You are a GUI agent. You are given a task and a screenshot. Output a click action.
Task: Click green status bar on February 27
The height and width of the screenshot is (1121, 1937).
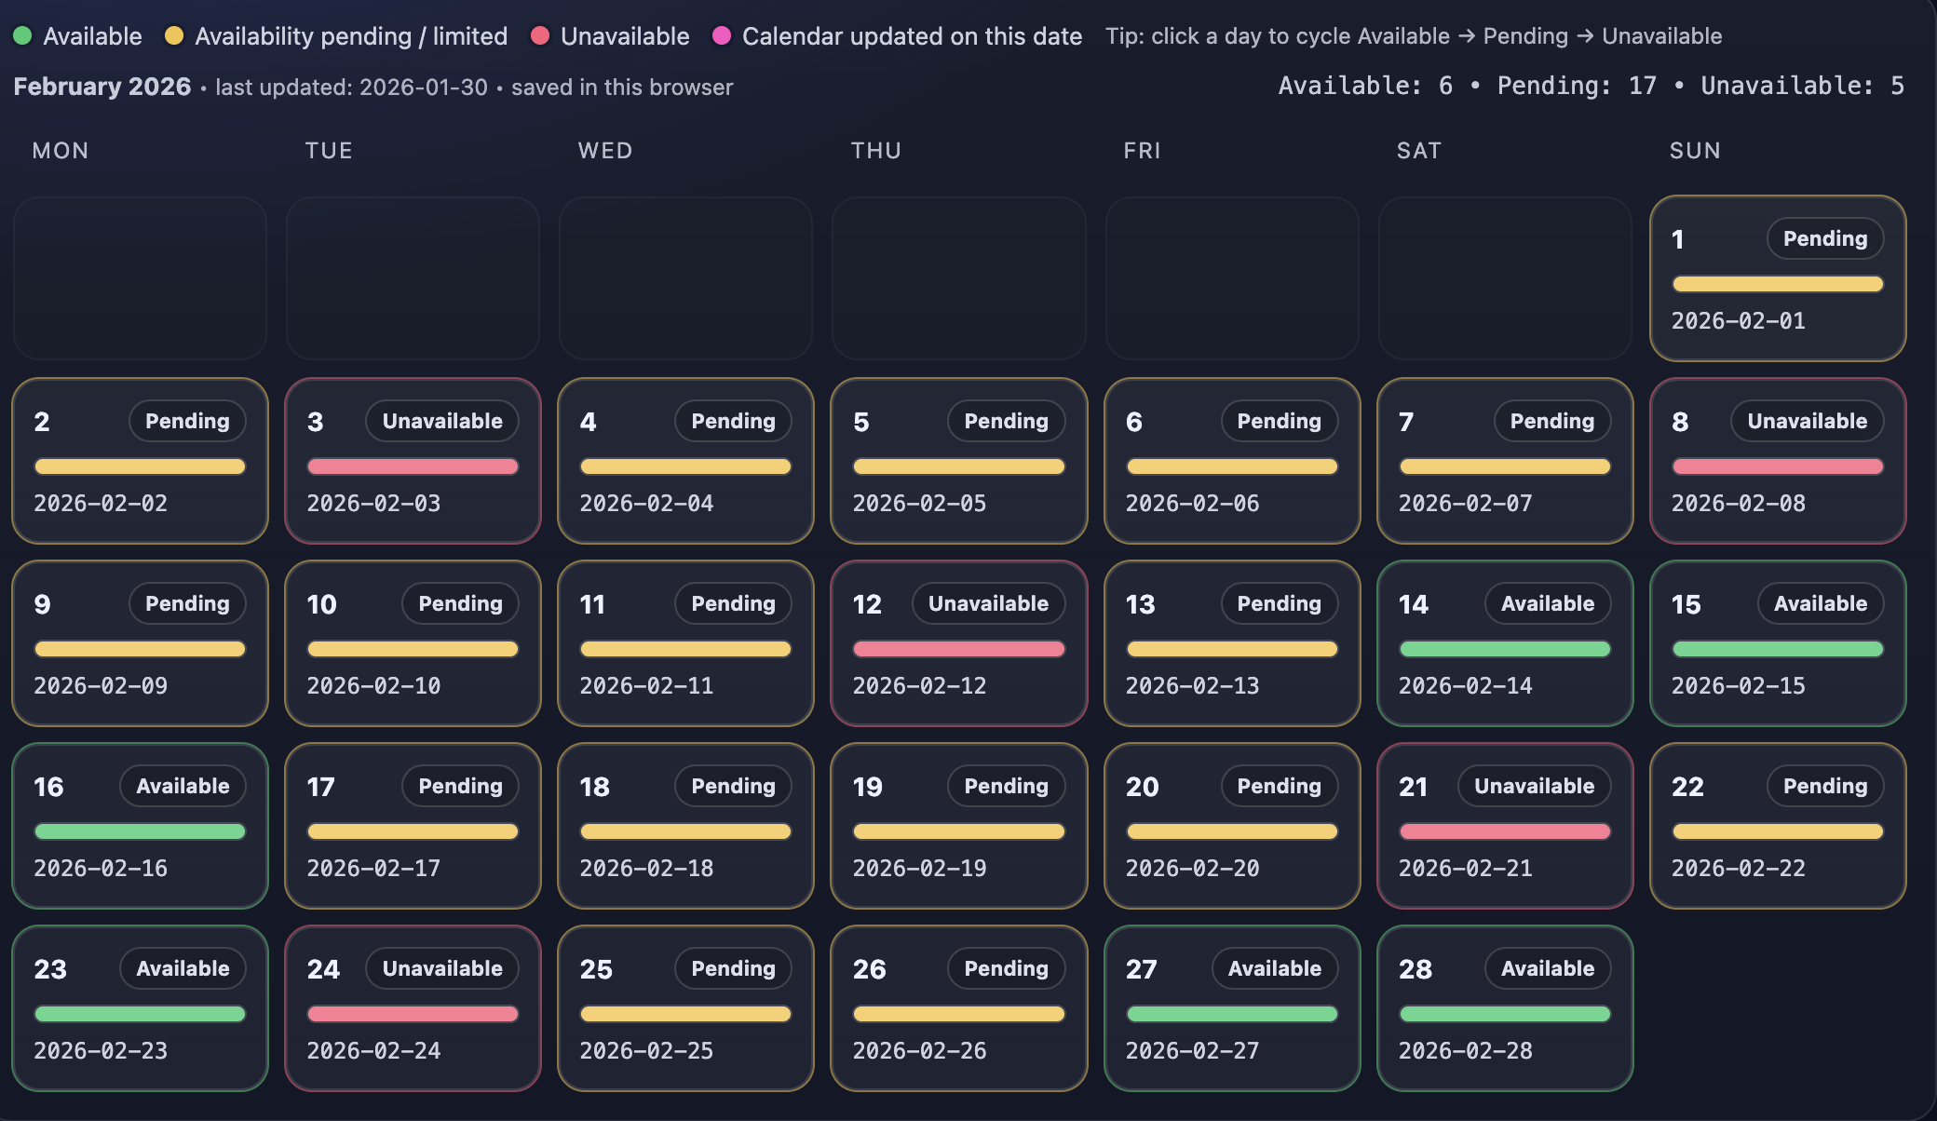point(1231,1014)
